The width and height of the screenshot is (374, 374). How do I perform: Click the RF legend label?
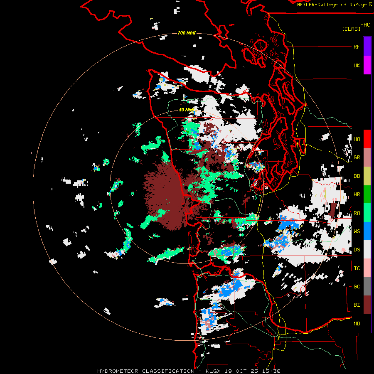(357, 47)
